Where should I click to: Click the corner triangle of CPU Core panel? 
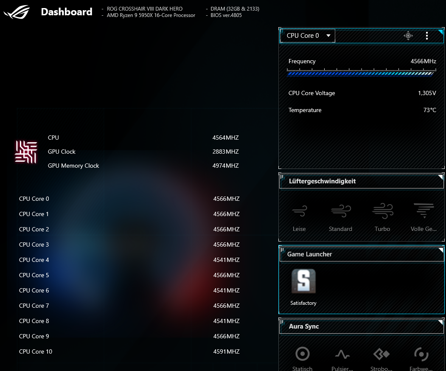pyautogui.click(x=441, y=31)
